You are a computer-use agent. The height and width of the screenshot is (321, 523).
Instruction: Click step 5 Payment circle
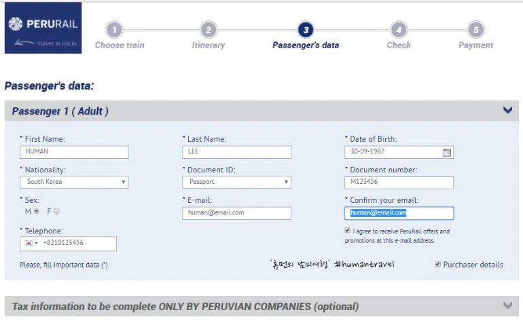coord(476,30)
